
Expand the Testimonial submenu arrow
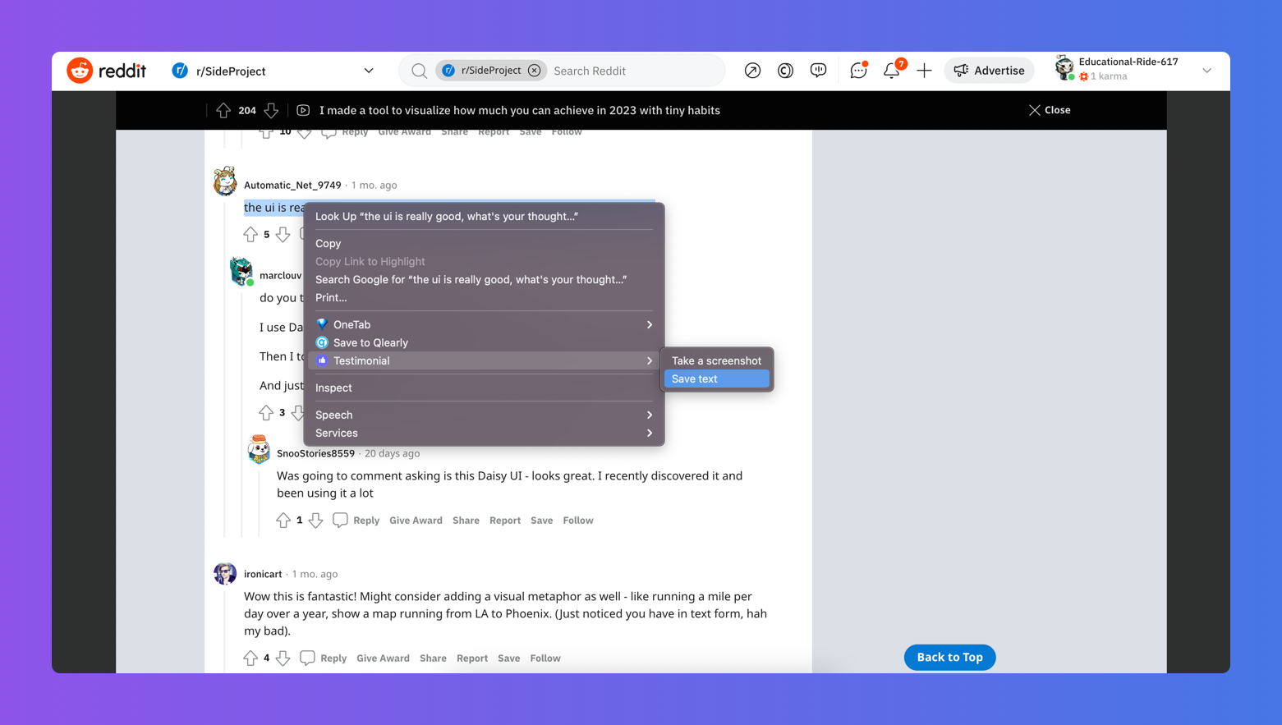[649, 360]
